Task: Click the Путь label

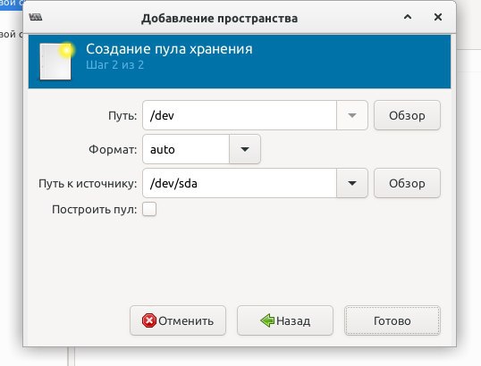Action: [122, 116]
